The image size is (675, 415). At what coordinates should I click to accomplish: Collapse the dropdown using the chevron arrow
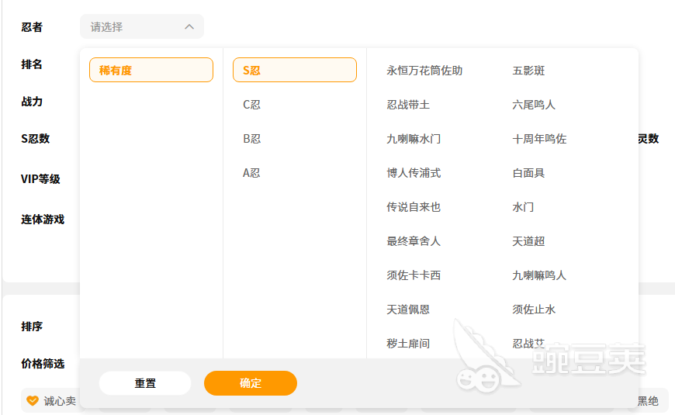(x=189, y=26)
